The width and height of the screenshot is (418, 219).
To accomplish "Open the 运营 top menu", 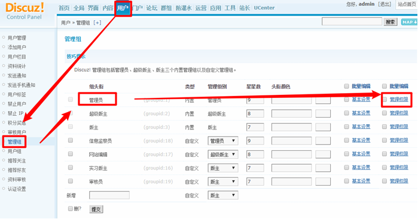I will [x=201, y=8].
